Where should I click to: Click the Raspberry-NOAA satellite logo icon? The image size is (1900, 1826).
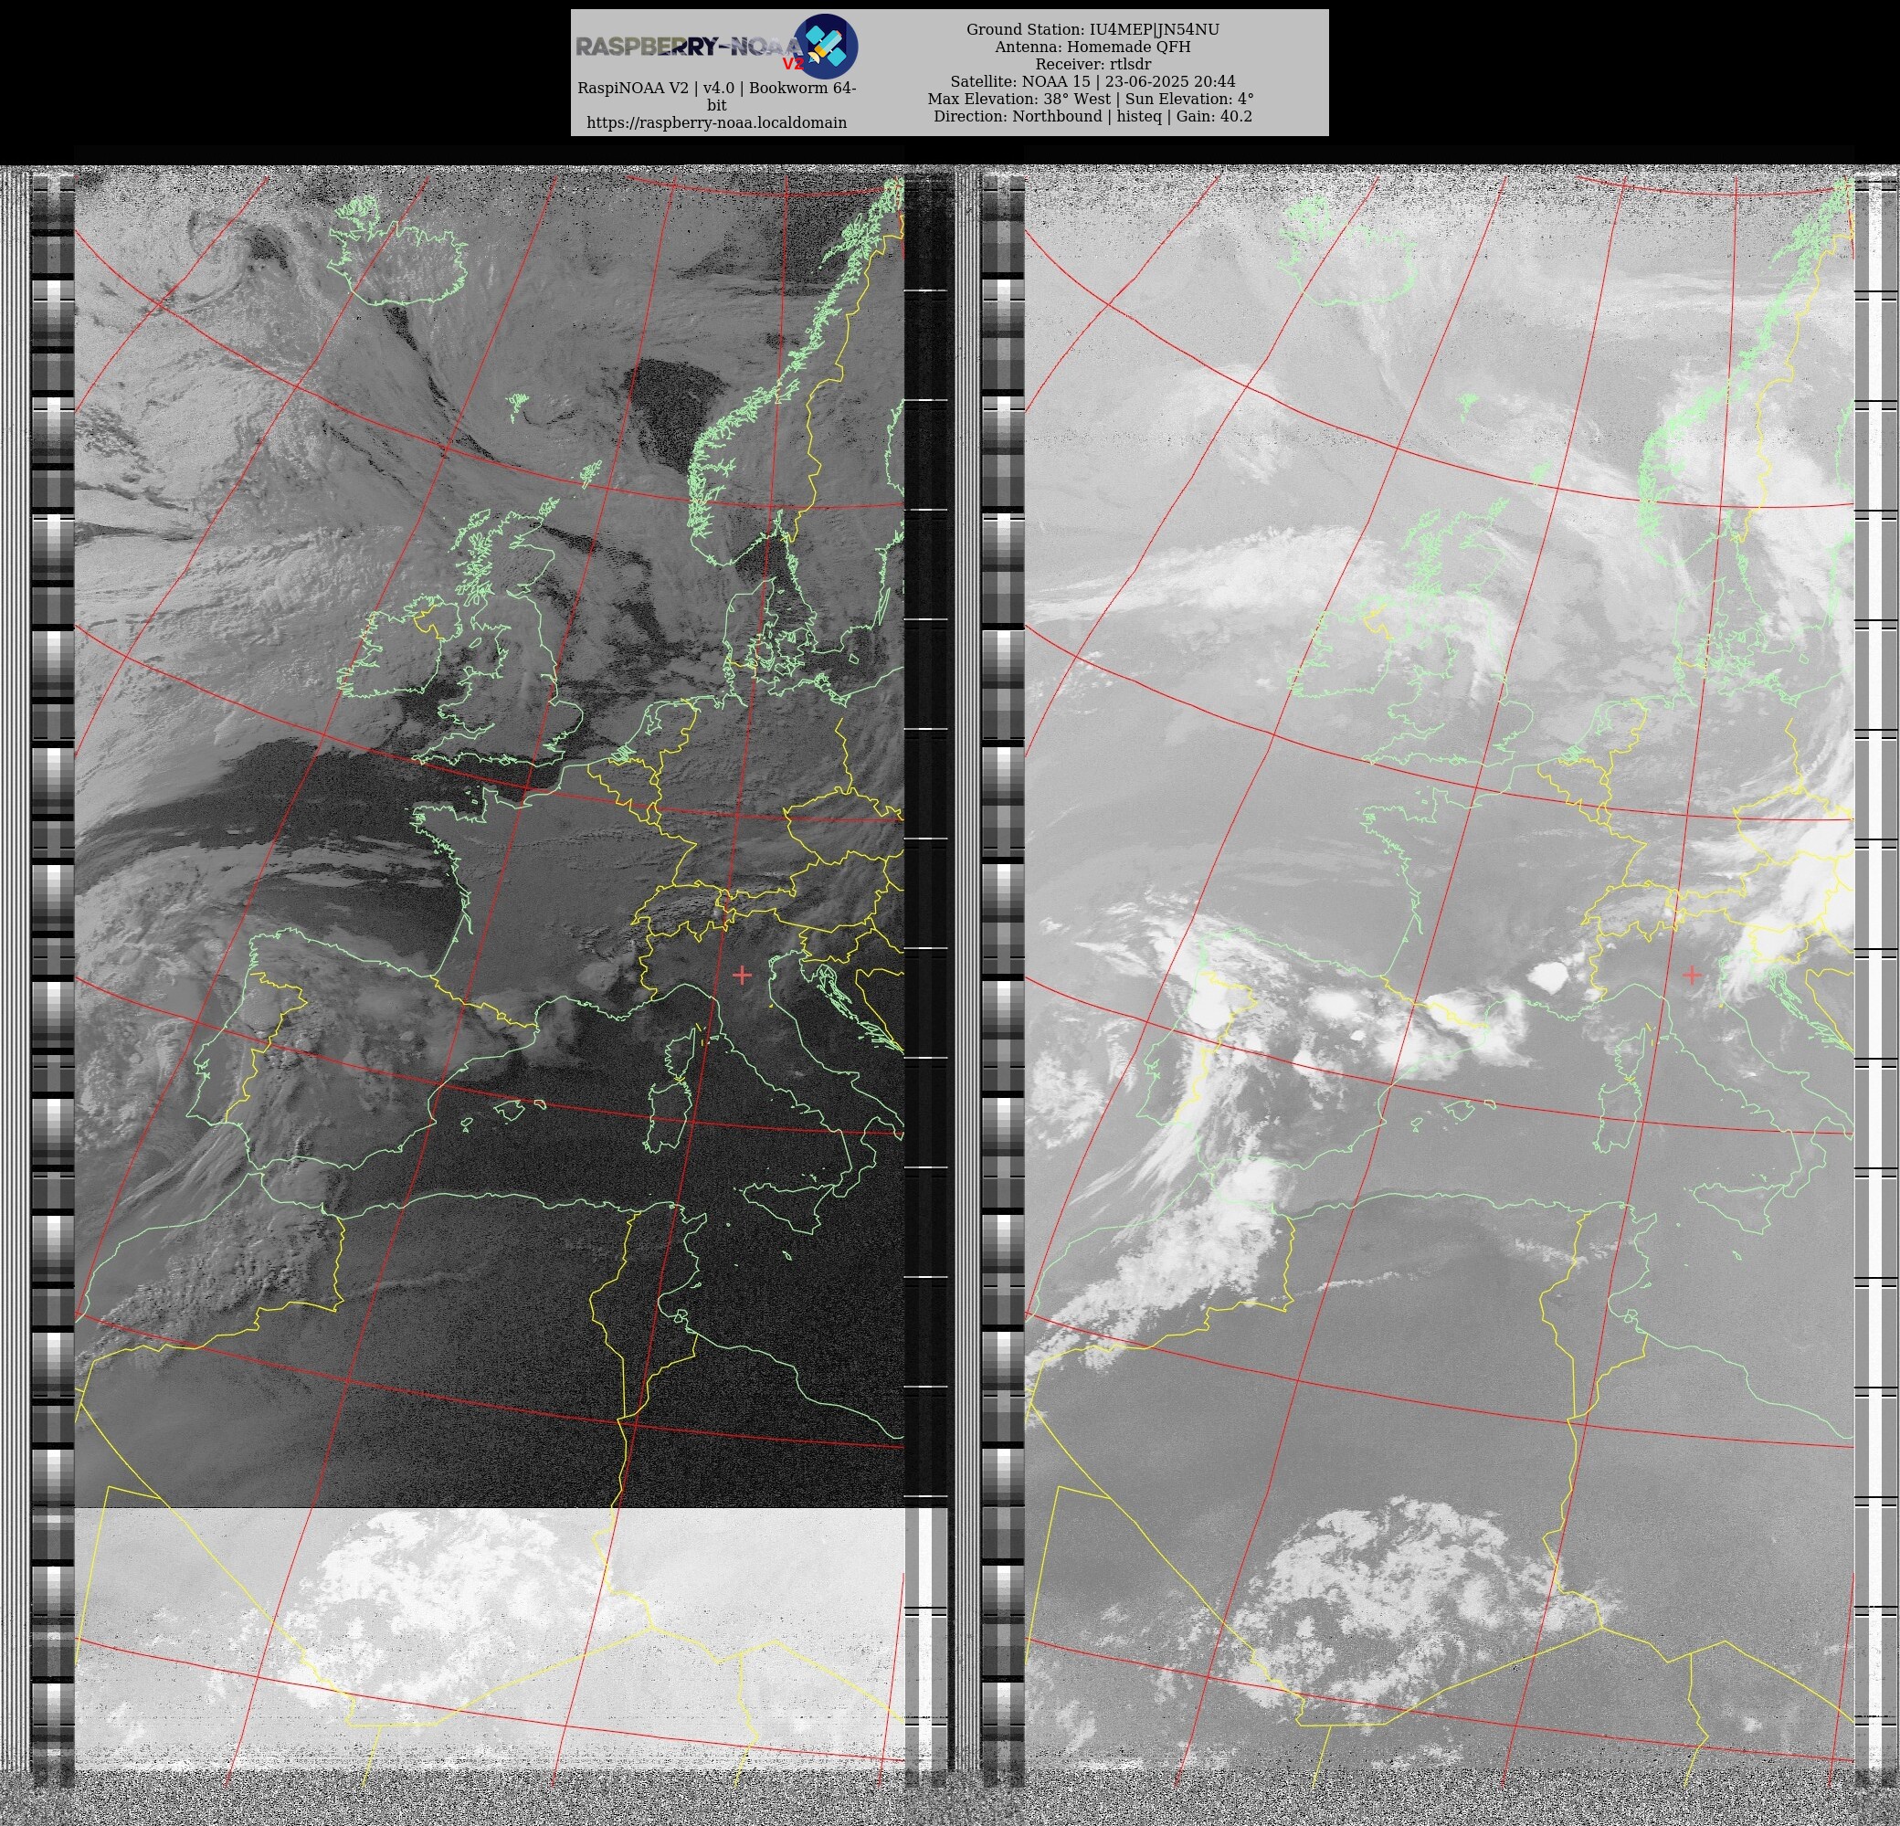(826, 46)
